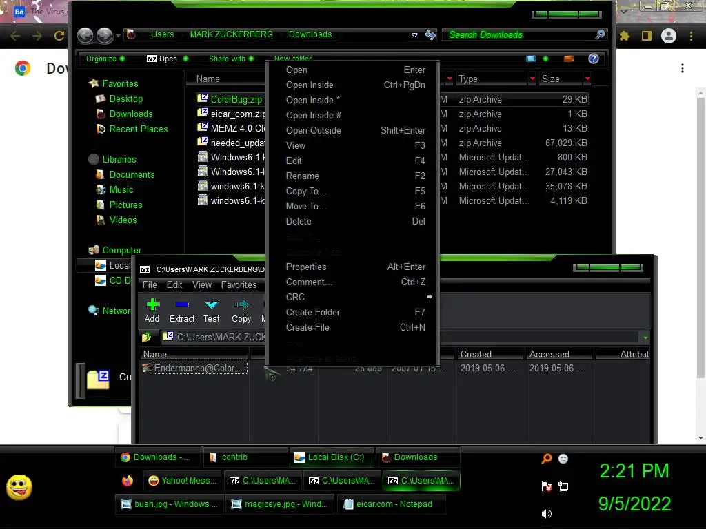Screen dimensions: 706x529
Task: Expand the 7-Zip address path dropdown
Action: [645, 338]
